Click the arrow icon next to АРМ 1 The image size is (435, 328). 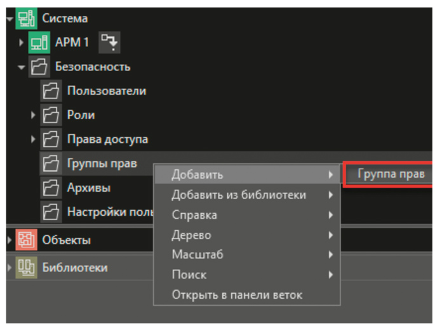coord(109,43)
